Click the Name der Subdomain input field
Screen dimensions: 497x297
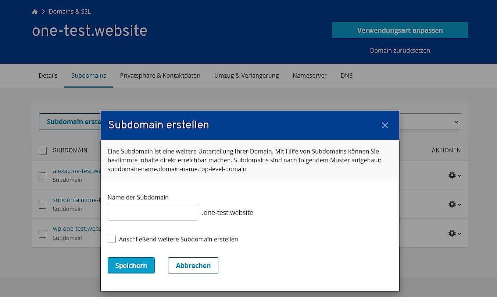[153, 212]
